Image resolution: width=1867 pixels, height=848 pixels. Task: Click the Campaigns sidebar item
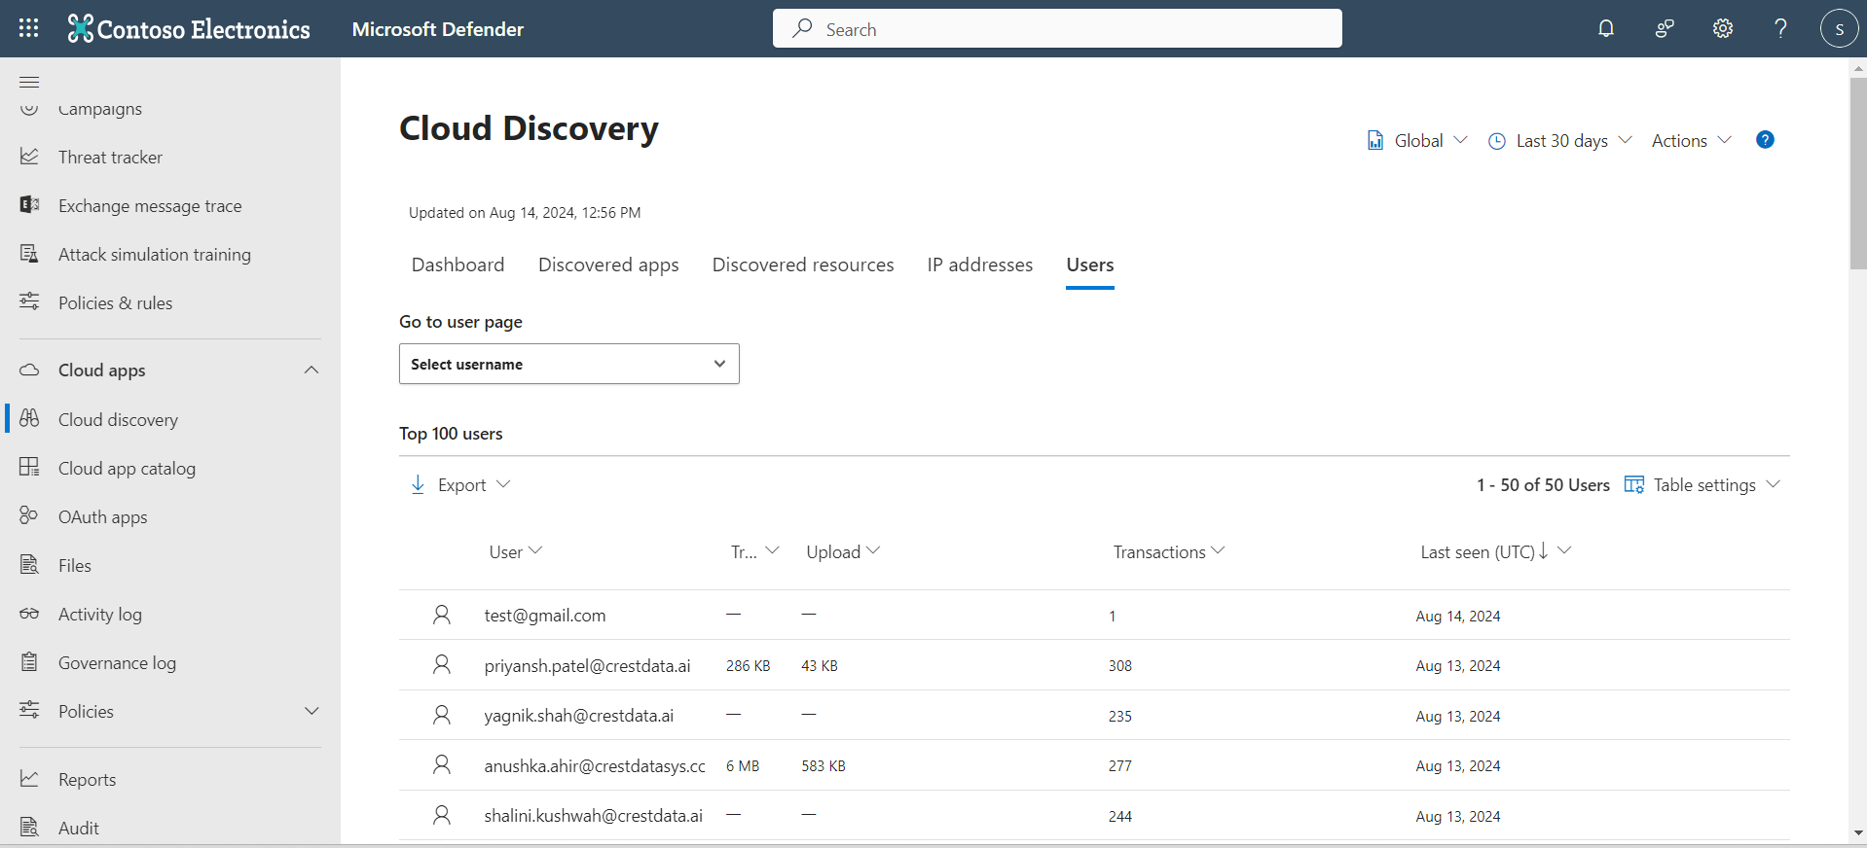(x=100, y=108)
